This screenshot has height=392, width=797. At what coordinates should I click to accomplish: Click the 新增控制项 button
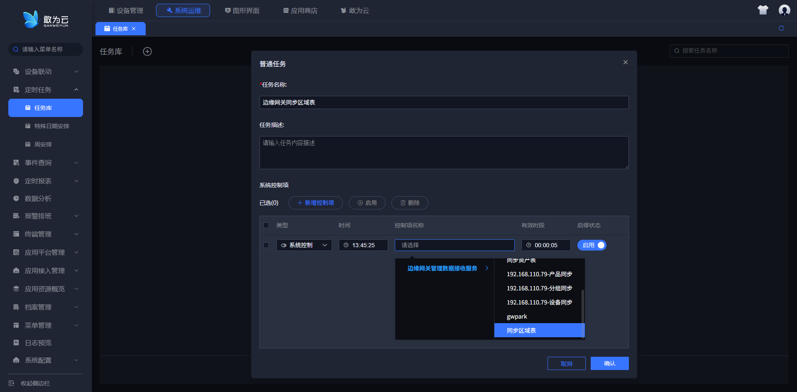pos(315,203)
